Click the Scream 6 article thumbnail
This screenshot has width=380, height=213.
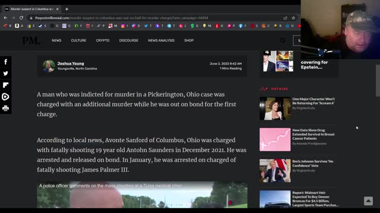275,108
